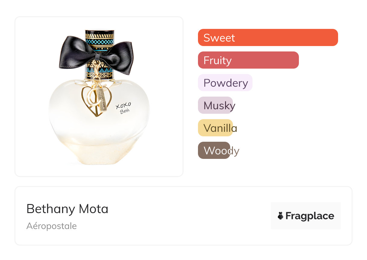Click the Vanilla accord bar
367x260 pixels.
tap(215, 128)
